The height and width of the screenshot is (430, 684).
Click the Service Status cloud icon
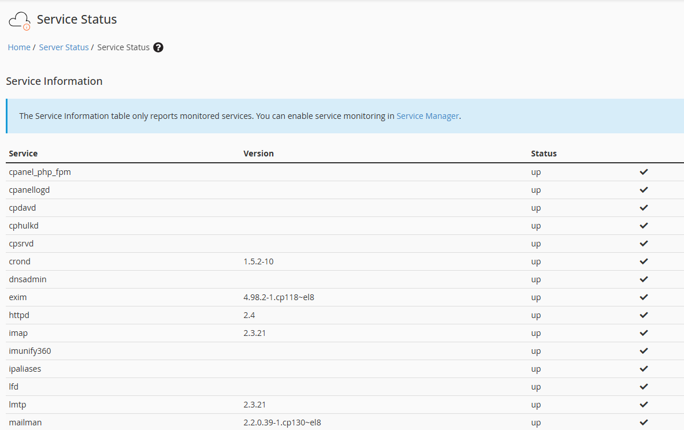[19, 19]
